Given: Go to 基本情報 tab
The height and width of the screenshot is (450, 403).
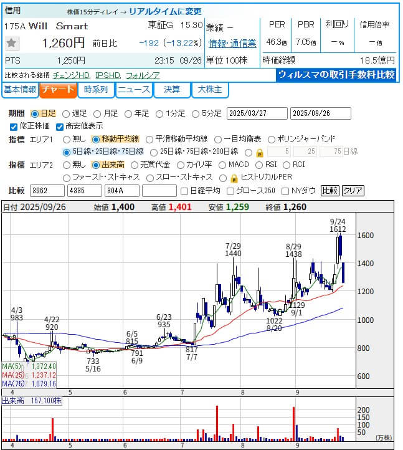Looking at the screenshot, I should point(19,90).
